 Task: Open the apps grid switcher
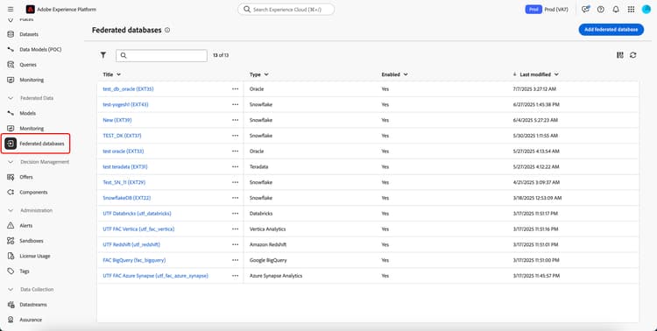click(631, 10)
